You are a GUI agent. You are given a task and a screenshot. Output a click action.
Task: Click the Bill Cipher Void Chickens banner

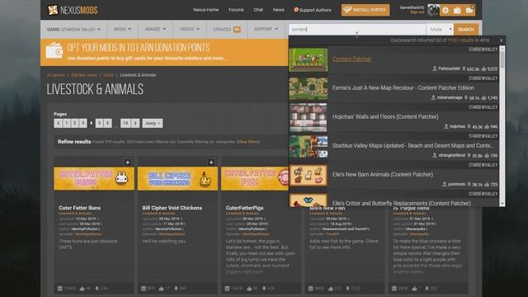(x=177, y=178)
